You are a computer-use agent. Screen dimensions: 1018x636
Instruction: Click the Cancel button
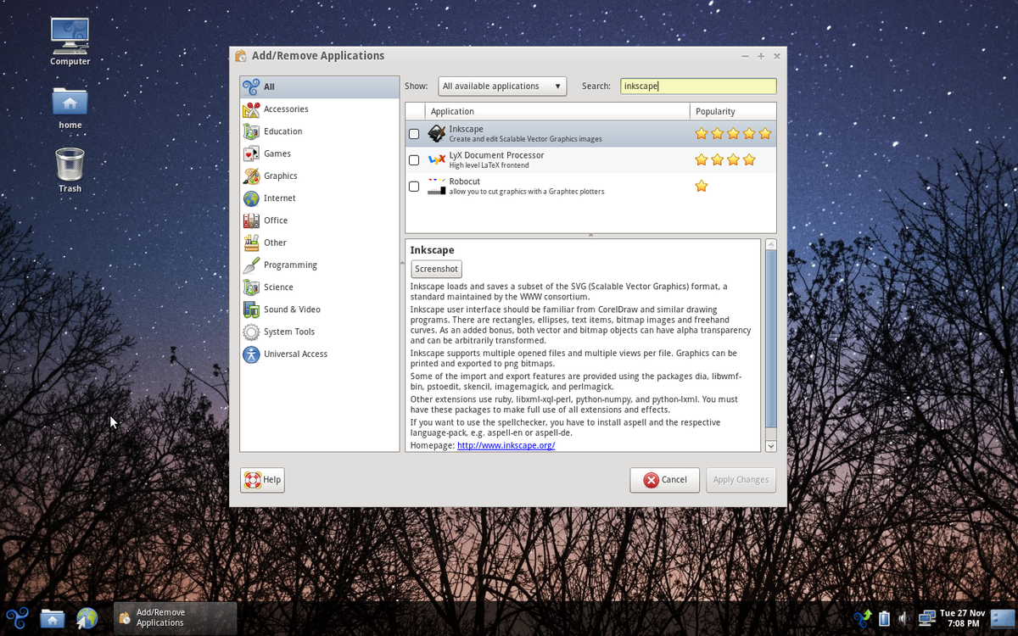click(664, 480)
